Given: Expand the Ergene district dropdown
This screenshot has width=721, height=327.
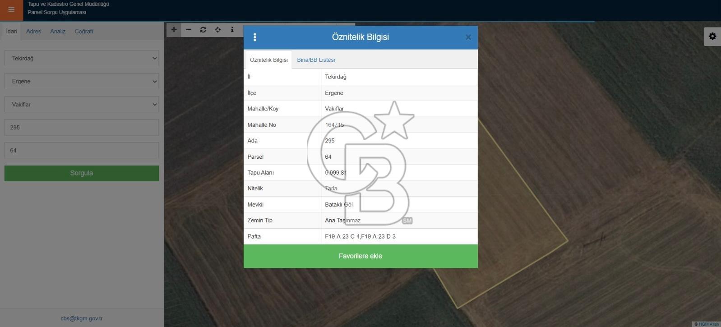Looking at the screenshot, I should (82, 81).
